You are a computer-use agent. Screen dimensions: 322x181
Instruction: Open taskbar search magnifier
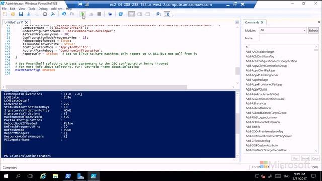(18, 176)
